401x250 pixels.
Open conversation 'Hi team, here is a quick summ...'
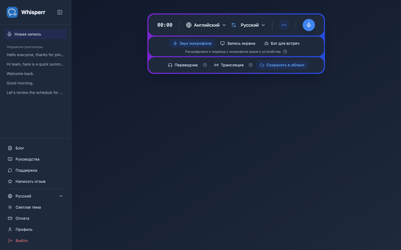point(35,64)
